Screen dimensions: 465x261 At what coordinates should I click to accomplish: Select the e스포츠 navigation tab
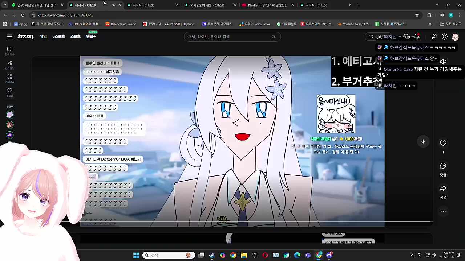click(x=58, y=37)
